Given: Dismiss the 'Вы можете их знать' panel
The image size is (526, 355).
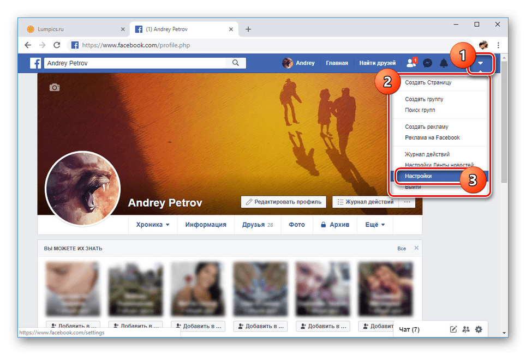Looking at the screenshot, I should tap(416, 248).
